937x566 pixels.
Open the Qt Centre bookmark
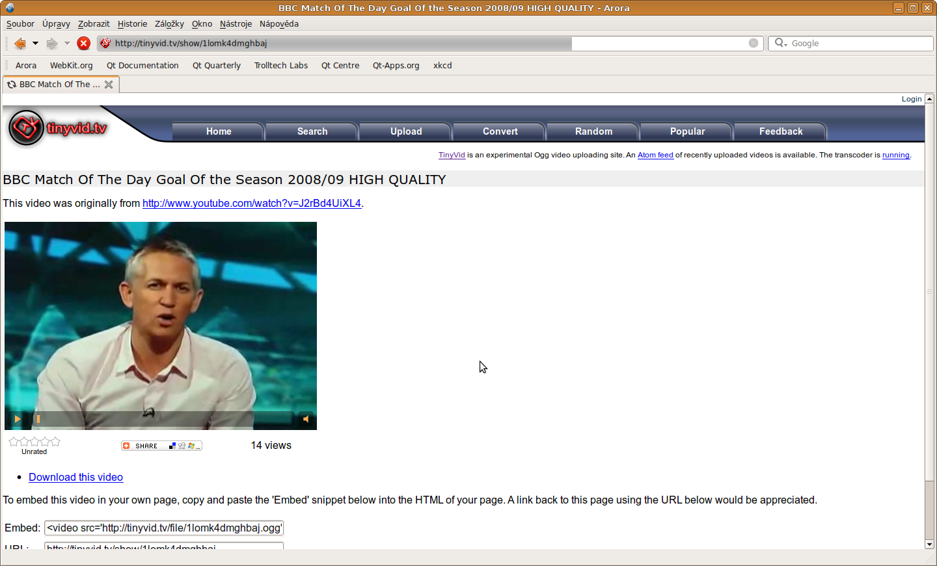[340, 66]
